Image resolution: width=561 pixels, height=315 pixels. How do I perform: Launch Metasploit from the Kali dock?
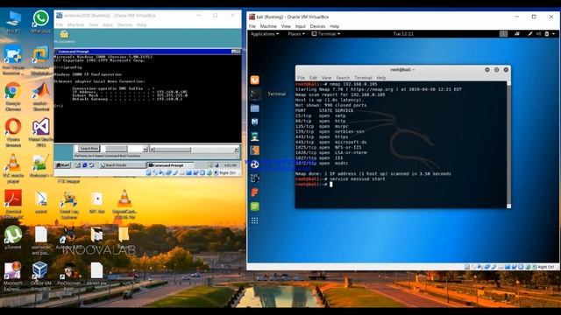tap(255, 122)
